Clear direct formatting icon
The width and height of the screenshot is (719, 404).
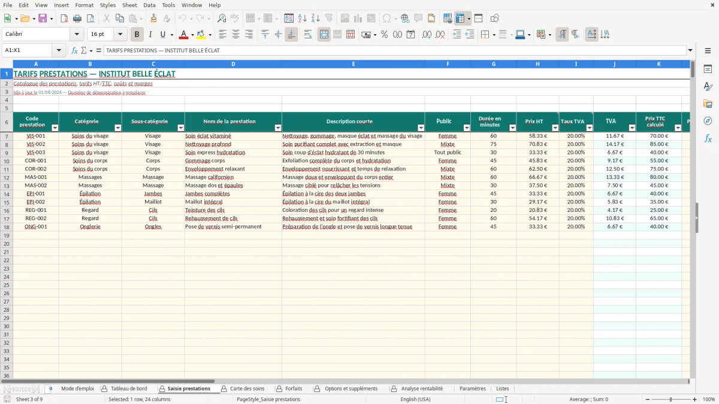click(167, 19)
